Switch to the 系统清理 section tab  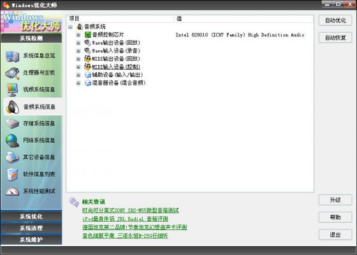coord(31,228)
